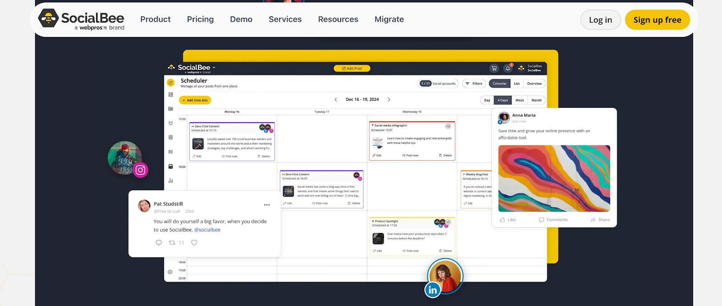The height and width of the screenshot is (306, 722).
Task: Click the heart icon on Pat Studstill's tweet
Action: click(x=194, y=242)
